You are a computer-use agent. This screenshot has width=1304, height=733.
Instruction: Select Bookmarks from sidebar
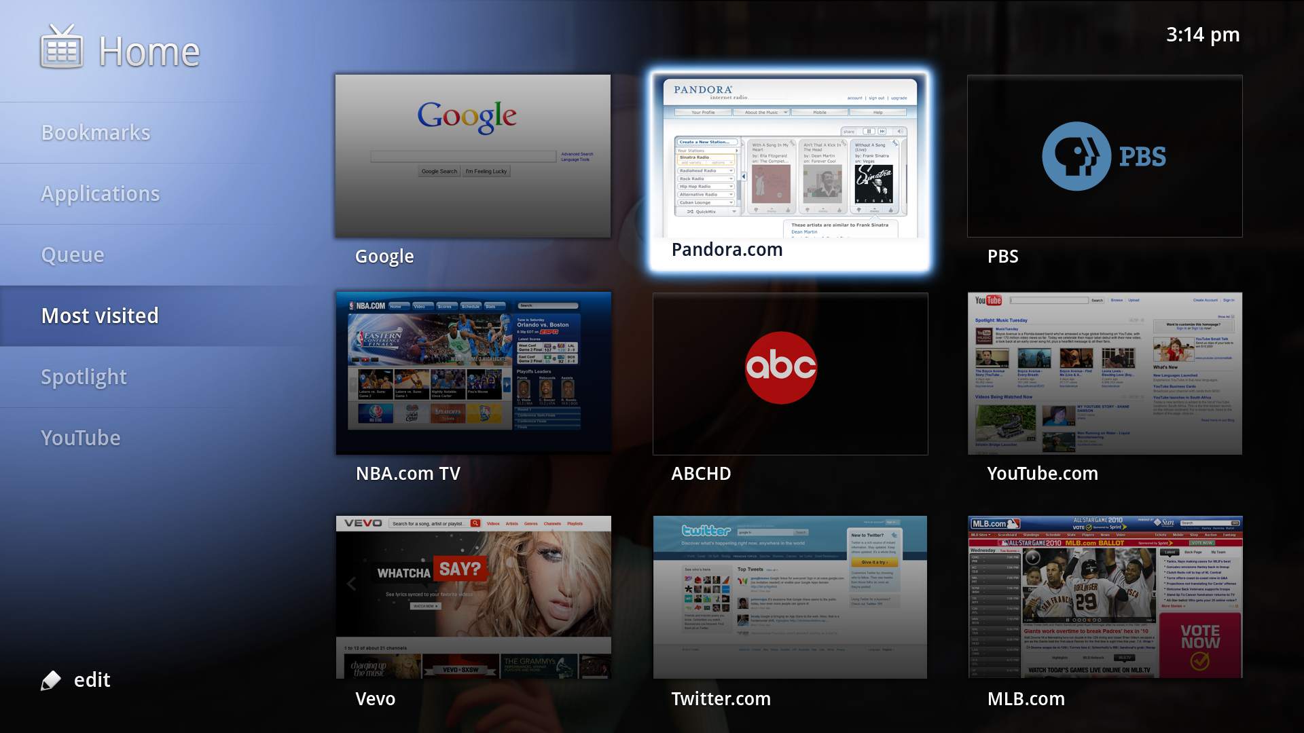coord(96,132)
